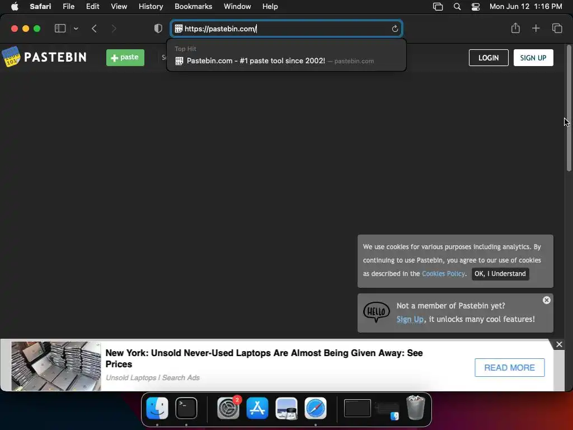Image resolution: width=573 pixels, height=430 pixels.
Task: Open the Window menu
Action: [x=237, y=6]
